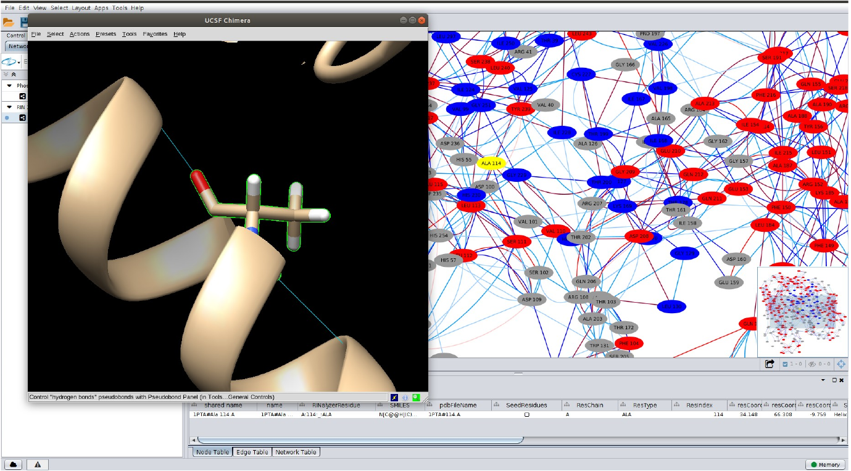Open Cytoscape Layout menu
The height and width of the screenshot is (471, 851).
coord(81,8)
